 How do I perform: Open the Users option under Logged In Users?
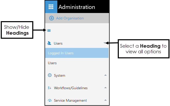(x=52, y=63)
